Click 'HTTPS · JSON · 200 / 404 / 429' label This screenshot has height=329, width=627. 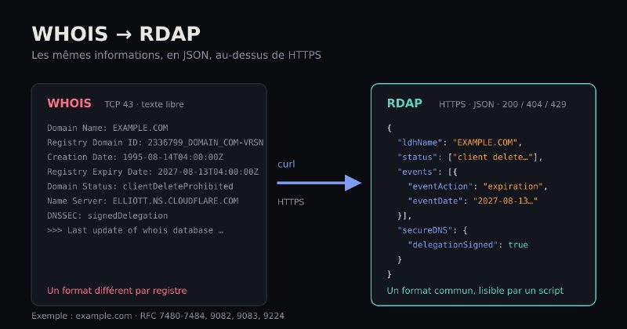coord(502,104)
